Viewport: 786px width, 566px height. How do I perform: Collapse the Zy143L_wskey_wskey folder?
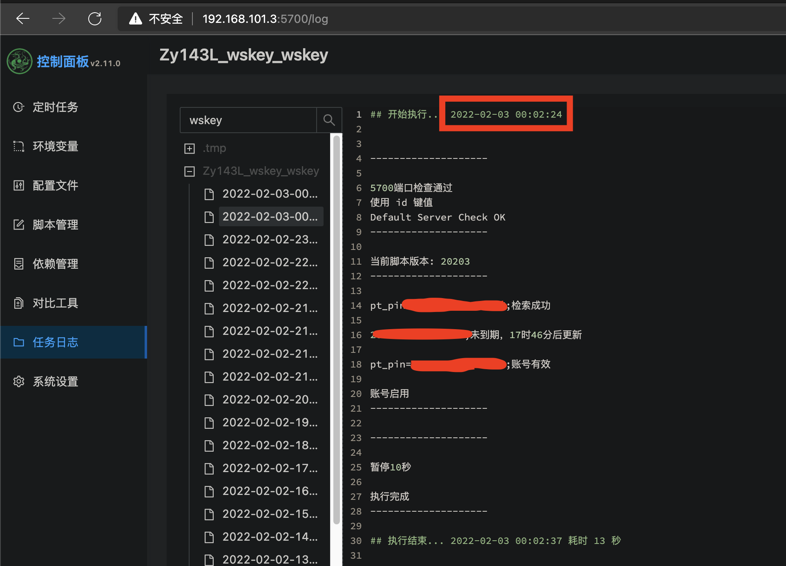tap(189, 171)
